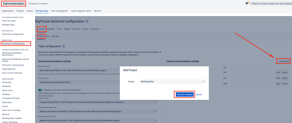Open the Project dropdown showing Marketing Plan
This screenshot has width=292, height=123.
(172, 82)
